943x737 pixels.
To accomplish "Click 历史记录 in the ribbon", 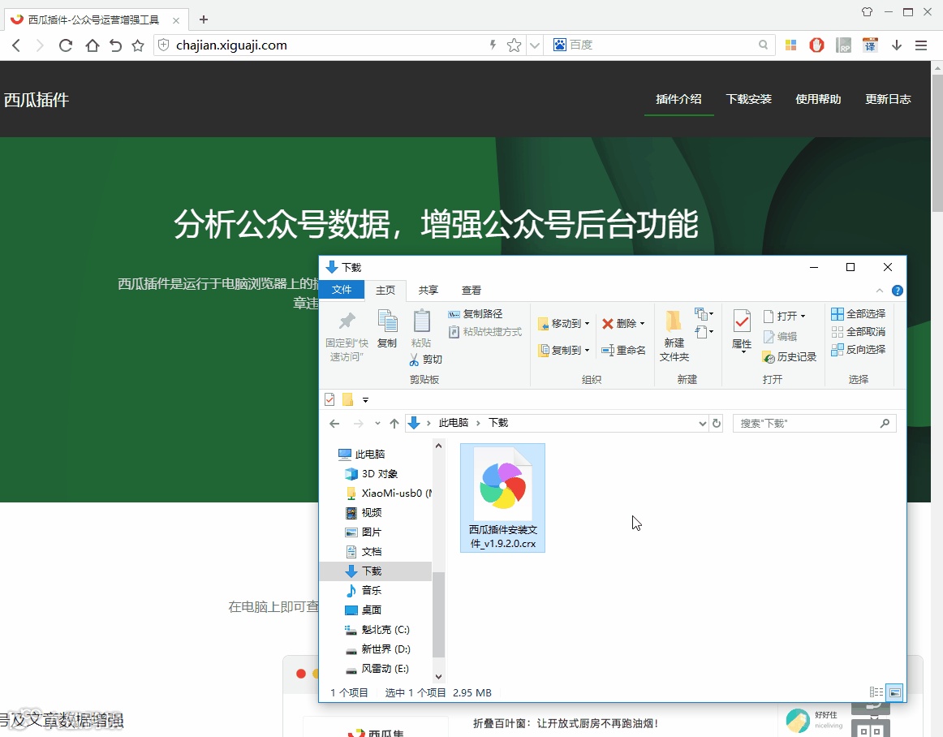I will 789,357.
